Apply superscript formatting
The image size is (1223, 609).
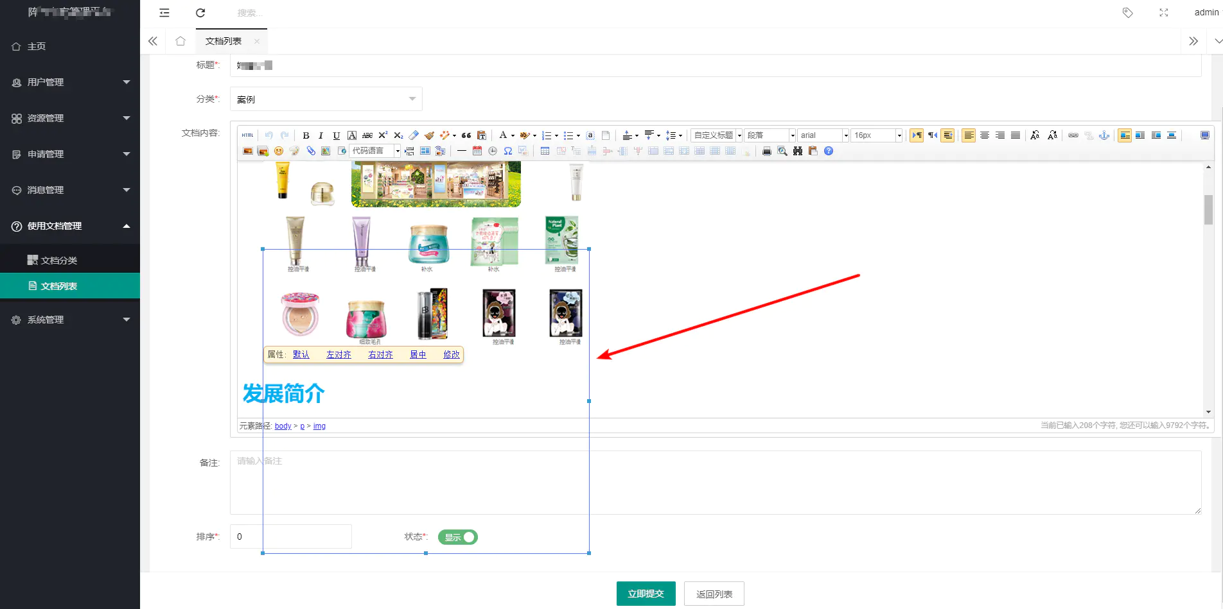coord(383,135)
